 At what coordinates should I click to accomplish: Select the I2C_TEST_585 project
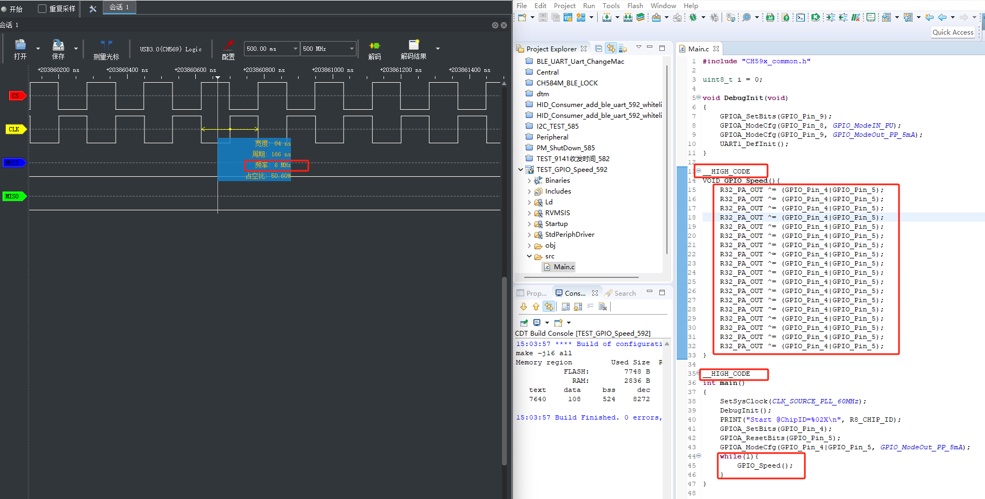[x=557, y=127]
